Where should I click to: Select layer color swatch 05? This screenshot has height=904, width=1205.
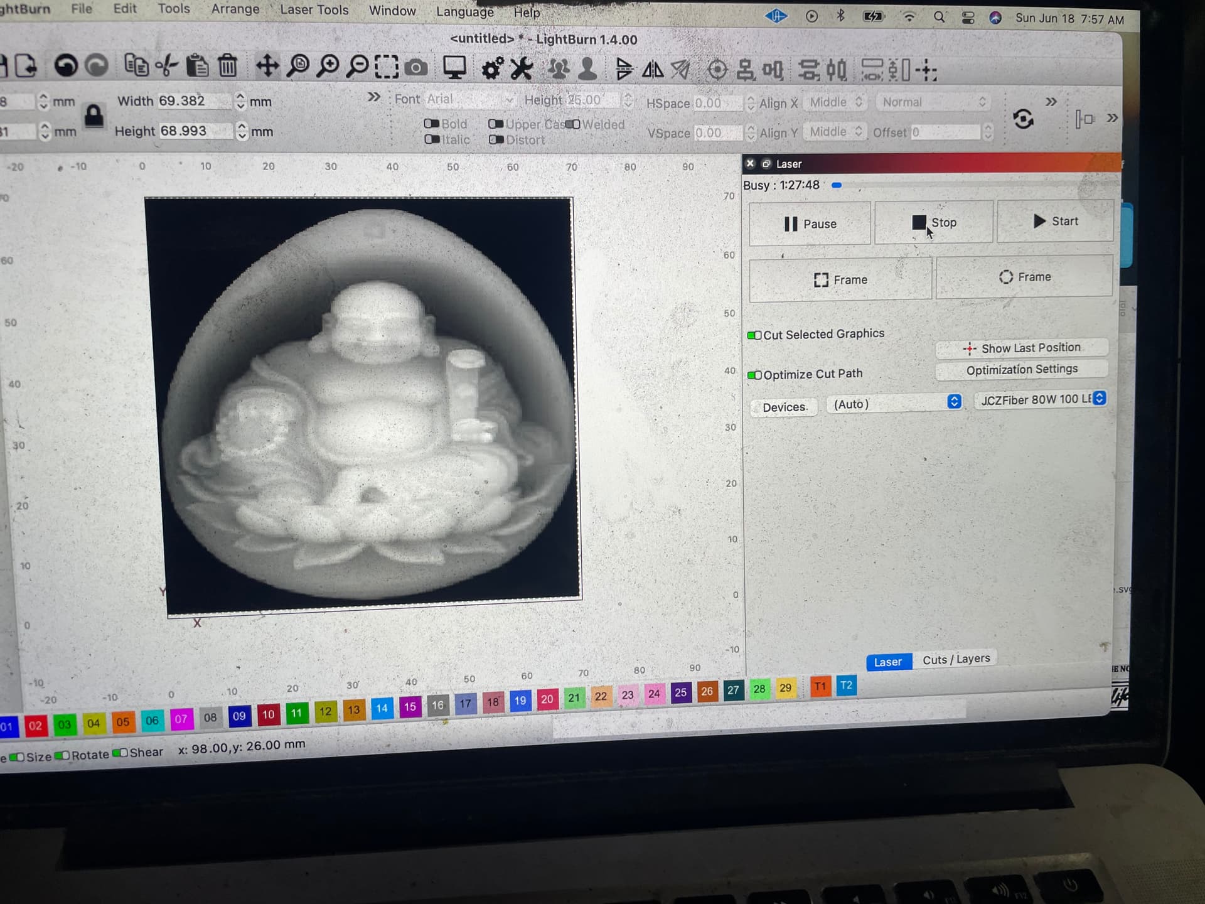[x=123, y=721]
